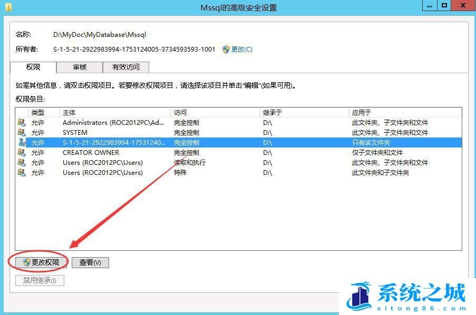Maximize the Mssql security settings window
This screenshot has width=476, height=315.
[x=444, y=6]
